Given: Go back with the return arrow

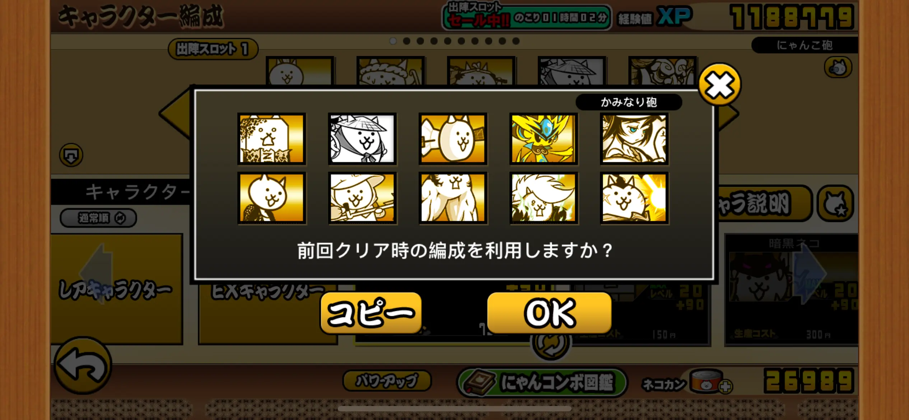Looking at the screenshot, I should tap(83, 365).
